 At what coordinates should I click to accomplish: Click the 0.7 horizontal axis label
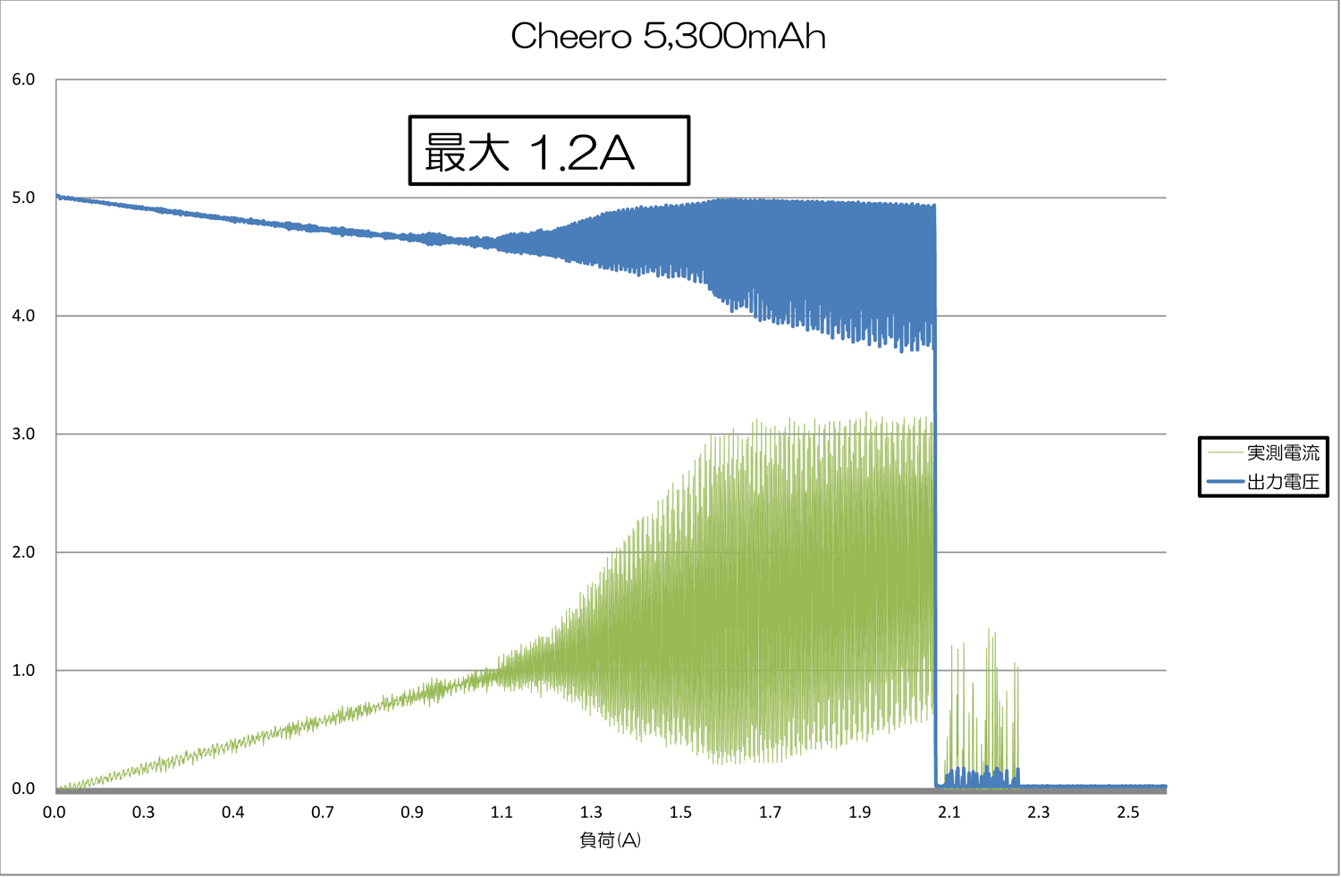coord(323,812)
